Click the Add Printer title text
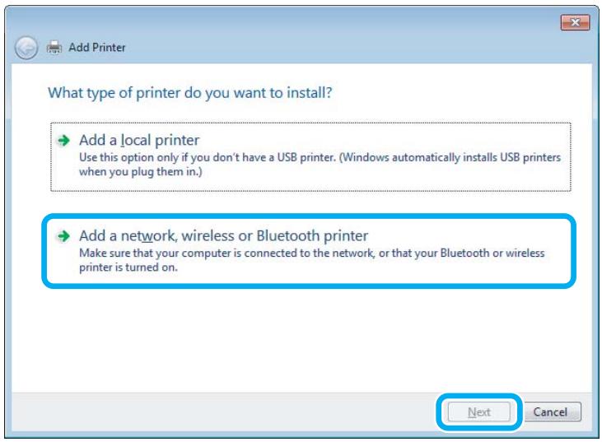602x442 pixels. pyautogui.click(x=97, y=48)
